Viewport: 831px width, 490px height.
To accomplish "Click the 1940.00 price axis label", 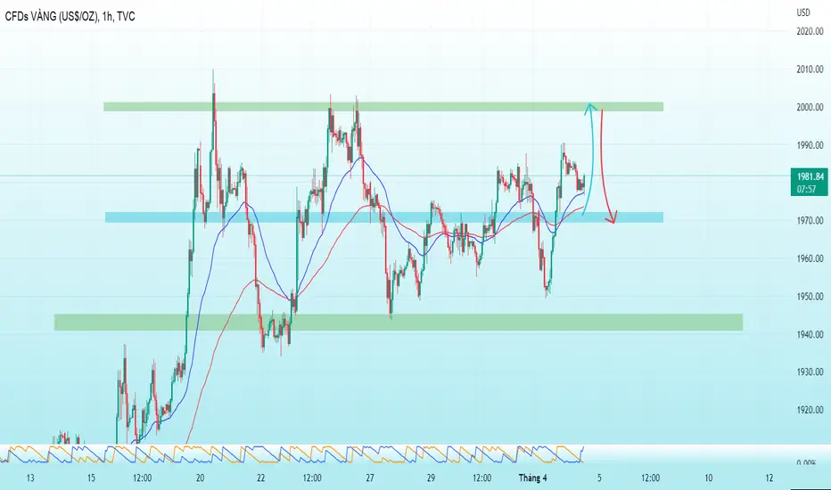I will [x=810, y=334].
